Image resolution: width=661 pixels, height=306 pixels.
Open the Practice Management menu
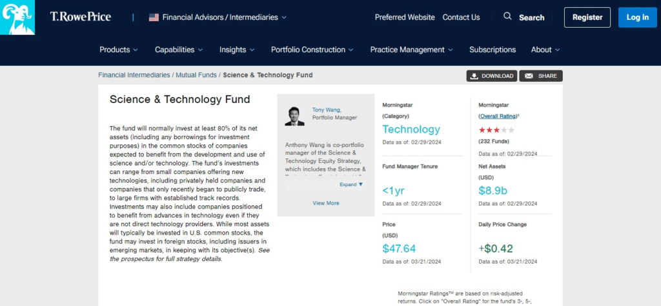pos(411,50)
